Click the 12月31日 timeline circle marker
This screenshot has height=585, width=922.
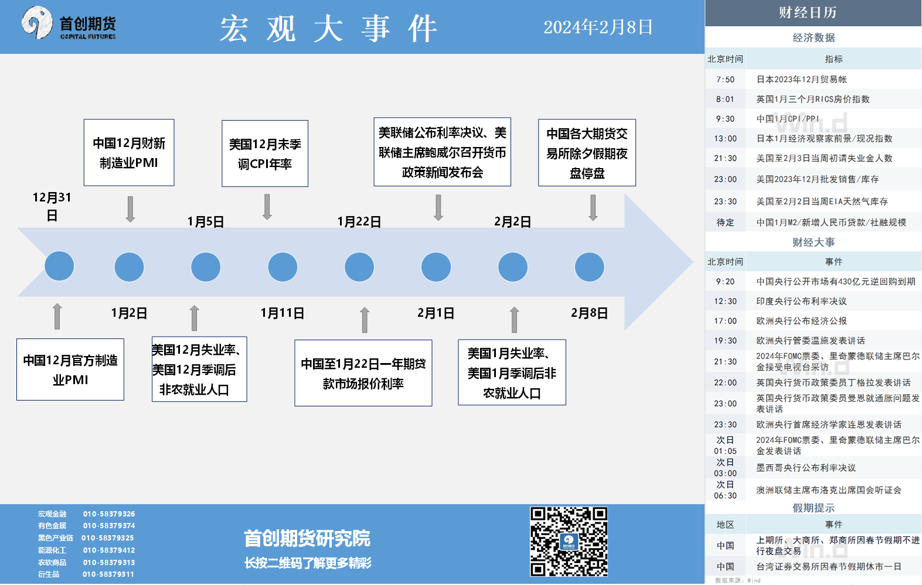[x=59, y=266]
